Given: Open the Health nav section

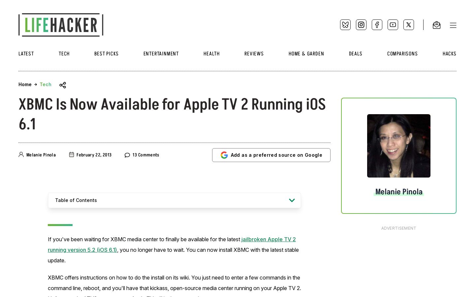Looking at the screenshot, I should click(211, 54).
